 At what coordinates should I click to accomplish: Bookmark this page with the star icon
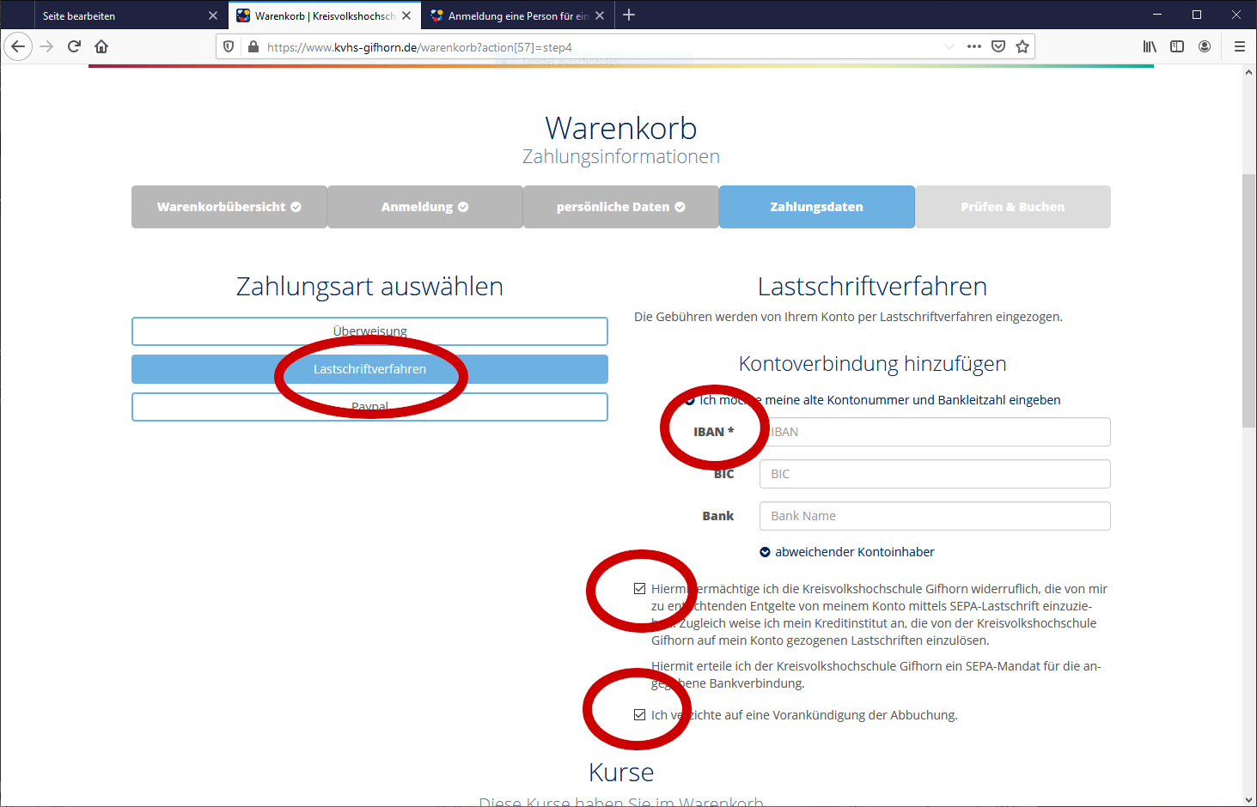point(1022,46)
